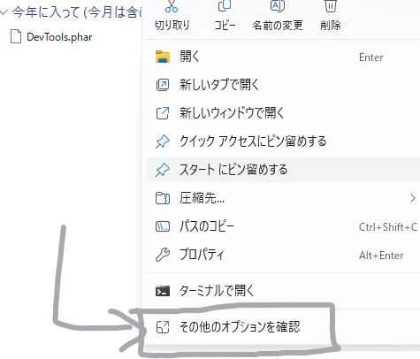Click the trash icon for 削除

(x=331, y=6)
